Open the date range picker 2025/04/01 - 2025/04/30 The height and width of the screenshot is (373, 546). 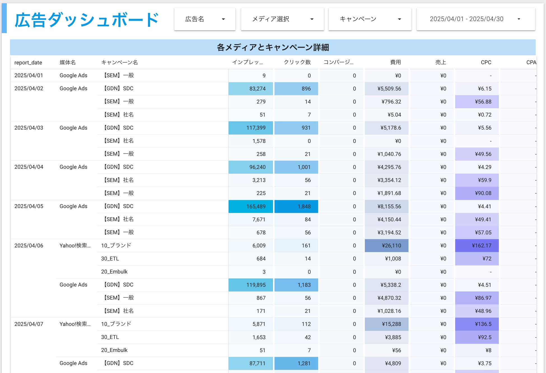pyautogui.click(x=475, y=19)
